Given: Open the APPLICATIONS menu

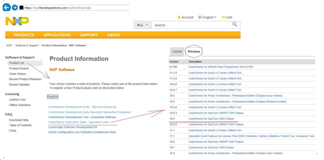Looking at the screenshot, I should pos(57,35).
